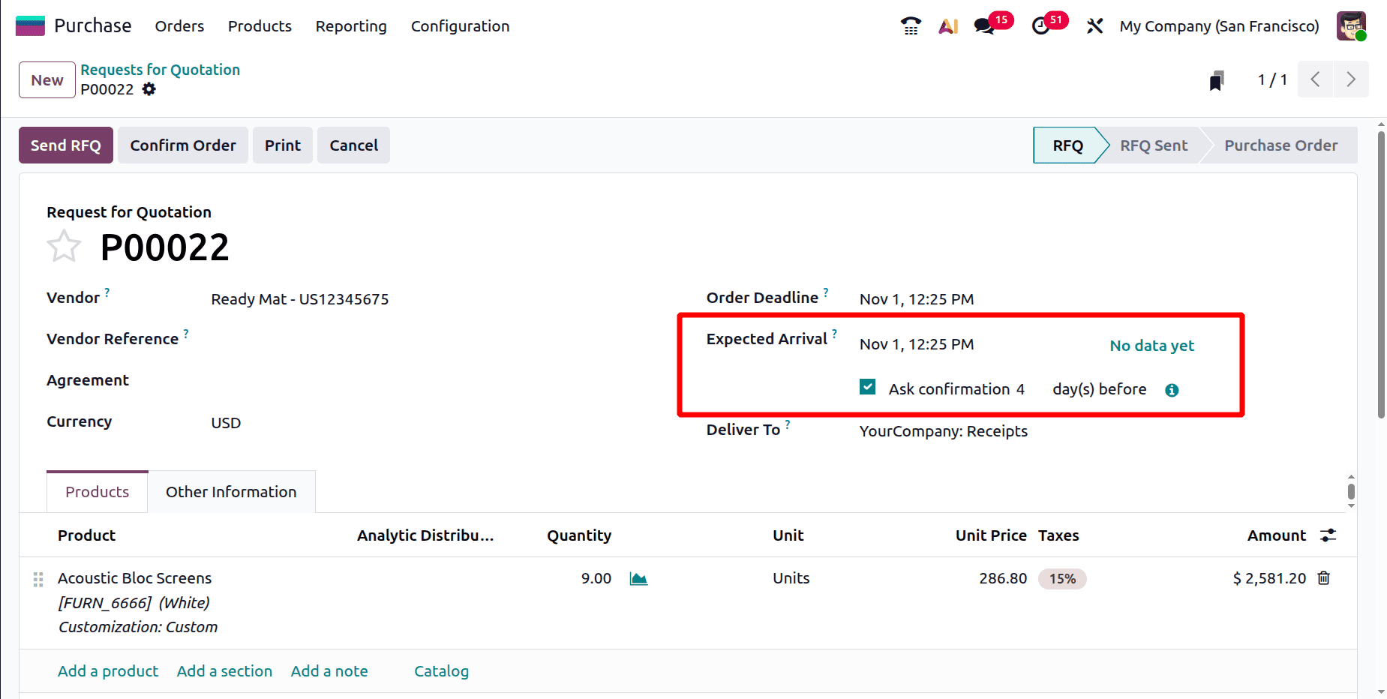This screenshot has width=1387, height=699.
Task: Open the messaging conversations icon
Action: (x=983, y=25)
